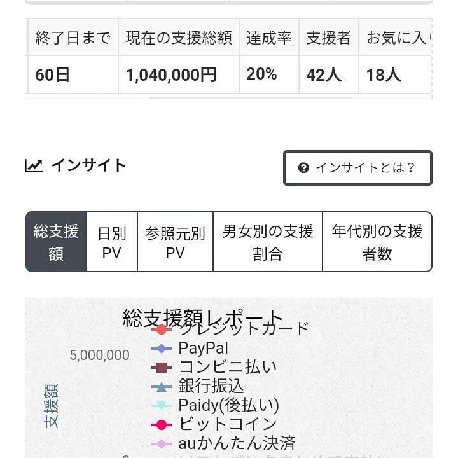Screen dimensions: 458x458
Task: View the 年代別の支援者数 tab
Action: [x=377, y=242]
